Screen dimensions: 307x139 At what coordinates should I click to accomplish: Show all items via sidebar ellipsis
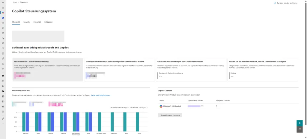pyautogui.click(x=3, y=123)
